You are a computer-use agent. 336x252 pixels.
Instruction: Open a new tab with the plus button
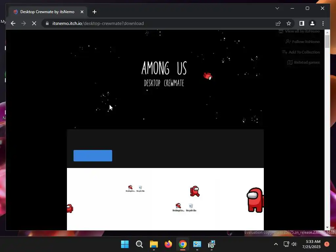94,12
